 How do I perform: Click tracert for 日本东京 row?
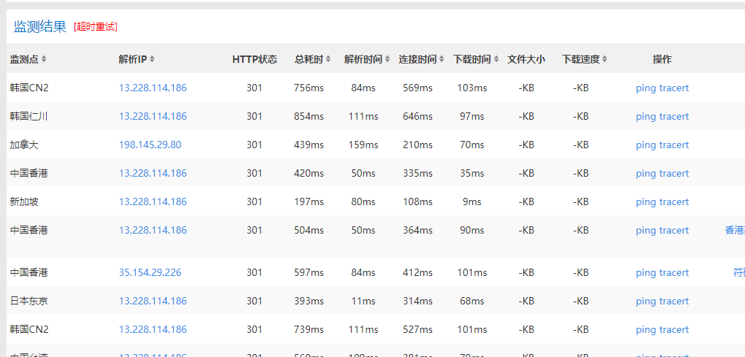(674, 301)
